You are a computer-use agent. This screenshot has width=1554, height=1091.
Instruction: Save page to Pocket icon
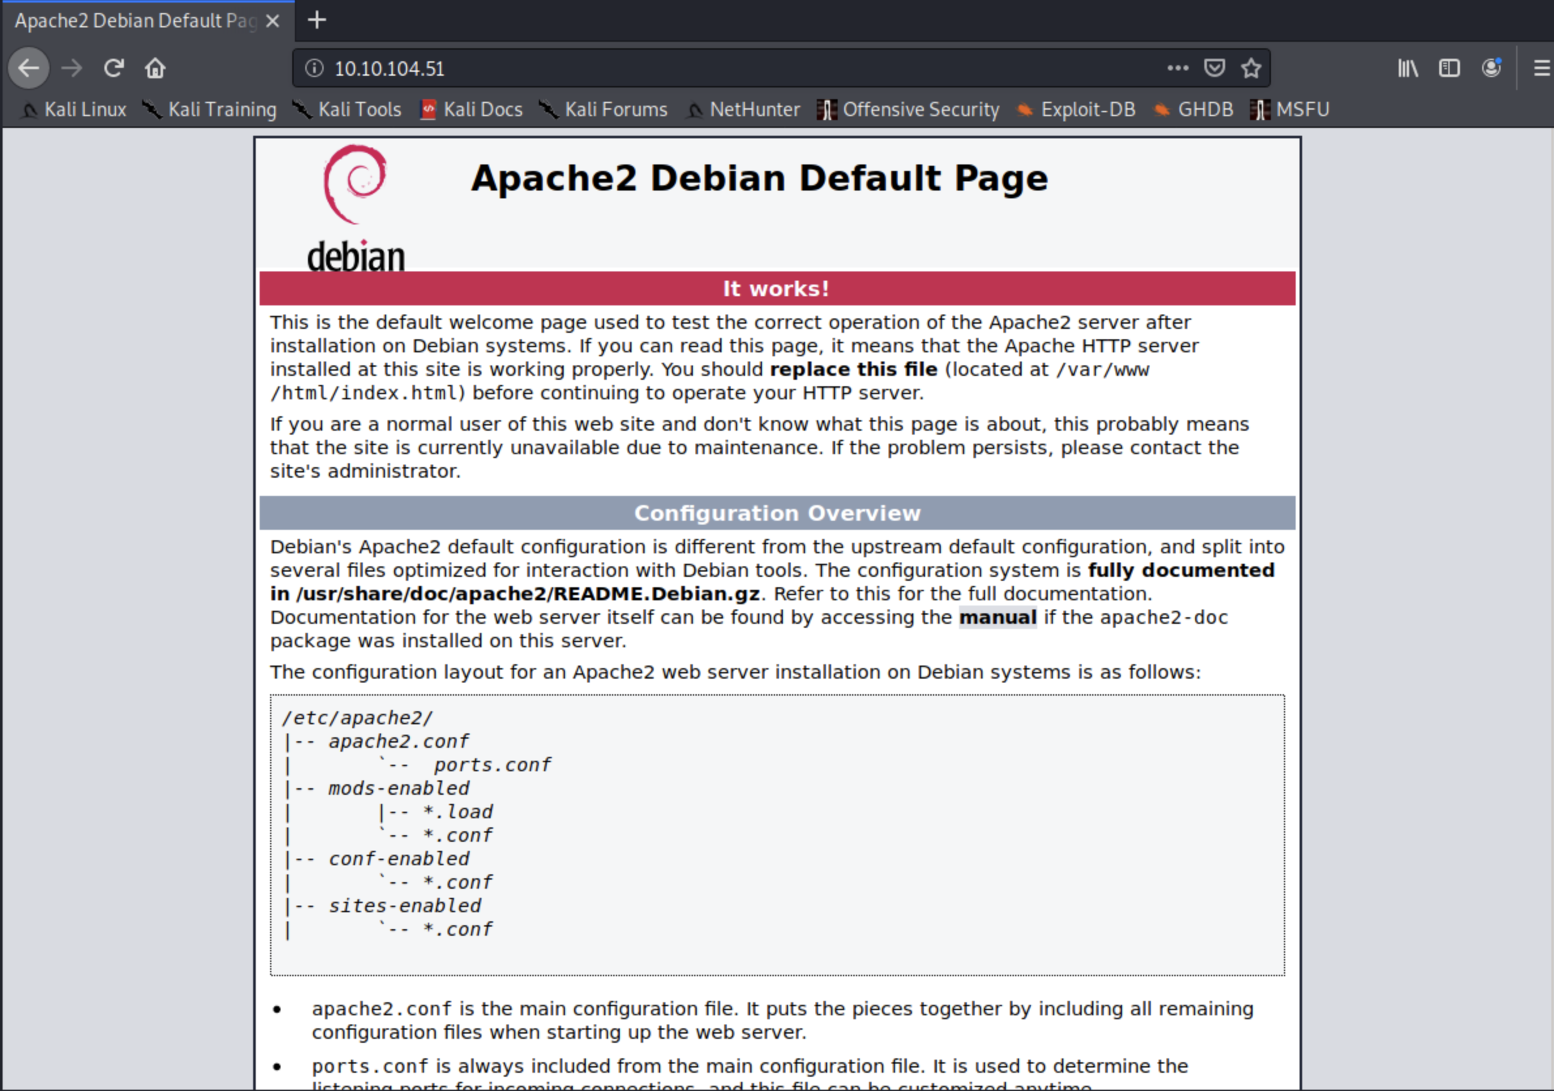point(1214,69)
